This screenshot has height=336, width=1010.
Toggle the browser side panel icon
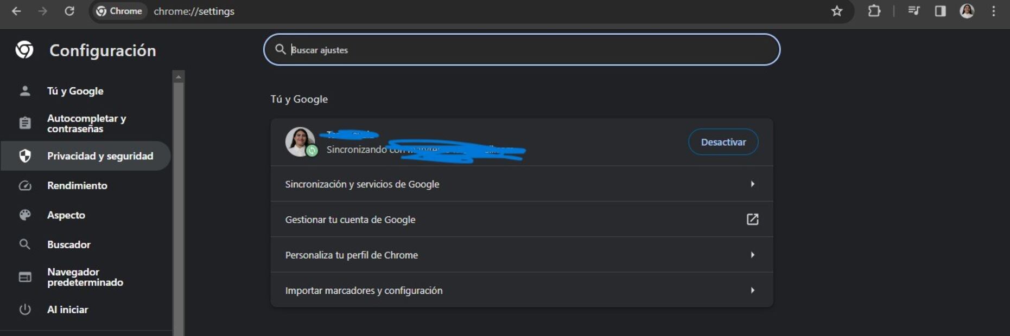[x=941, y=11]
